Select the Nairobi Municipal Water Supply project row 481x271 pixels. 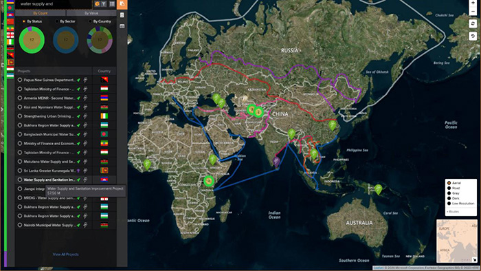(66, 226)
